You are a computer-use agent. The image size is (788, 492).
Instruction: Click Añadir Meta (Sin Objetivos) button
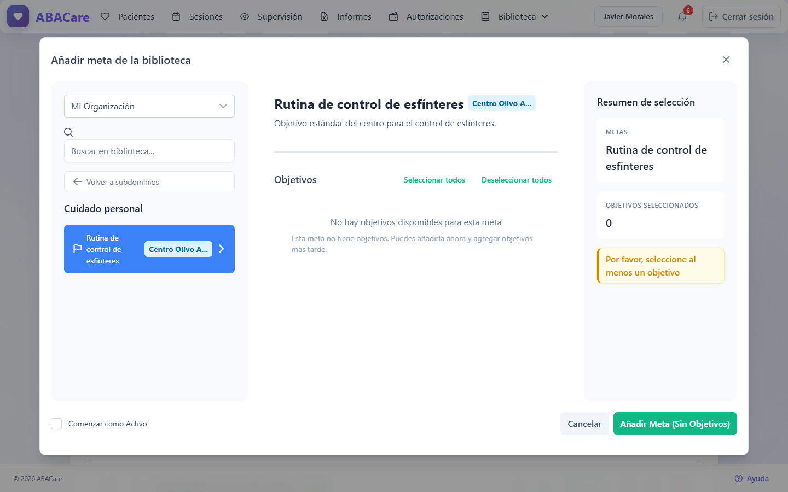click(x=675, y=424)
